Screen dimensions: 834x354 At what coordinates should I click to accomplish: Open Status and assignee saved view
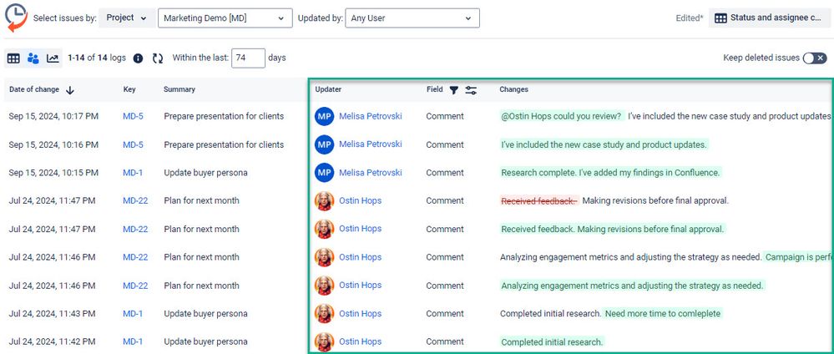click(769, 18)
